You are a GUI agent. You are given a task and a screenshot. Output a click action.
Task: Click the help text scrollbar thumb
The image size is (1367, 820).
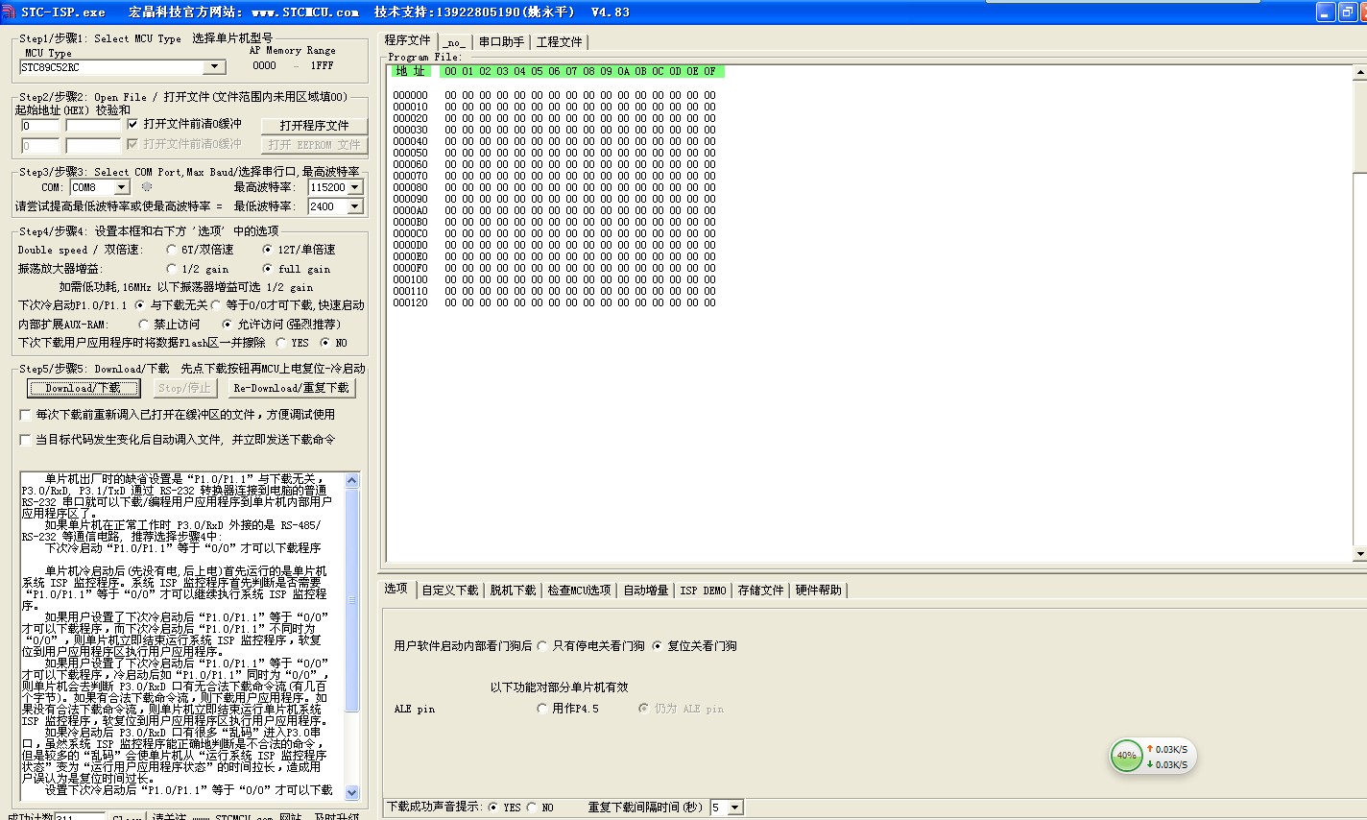[x=351, y=600]
